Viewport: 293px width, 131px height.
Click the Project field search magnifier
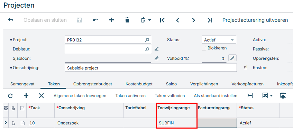pyautogui.click(x=147, y=40)
